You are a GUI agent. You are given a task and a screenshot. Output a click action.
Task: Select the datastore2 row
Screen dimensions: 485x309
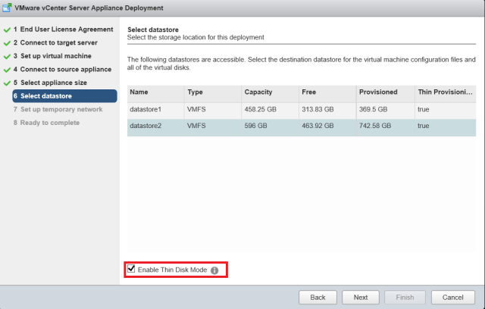[302, 128]
